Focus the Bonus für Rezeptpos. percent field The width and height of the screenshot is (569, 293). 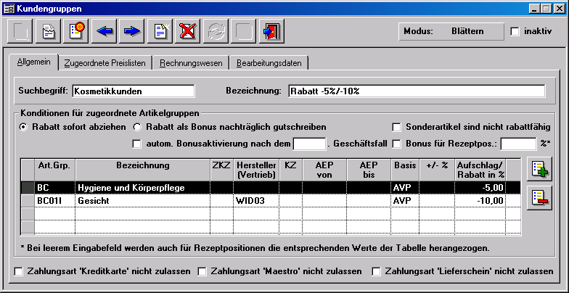[x=518, y=144]
